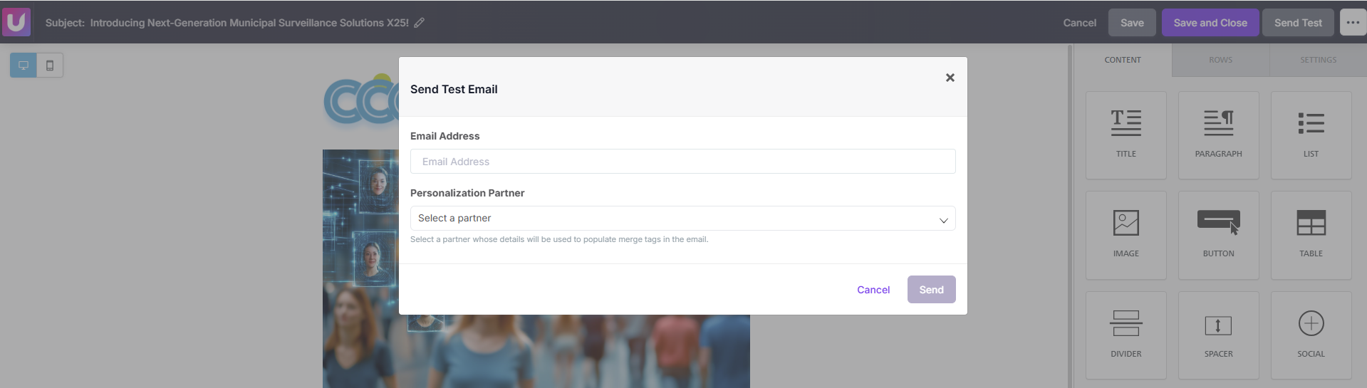Focus the Email Address input field
The width and height of the screenshot is (1367, 388).
point(682,162)
